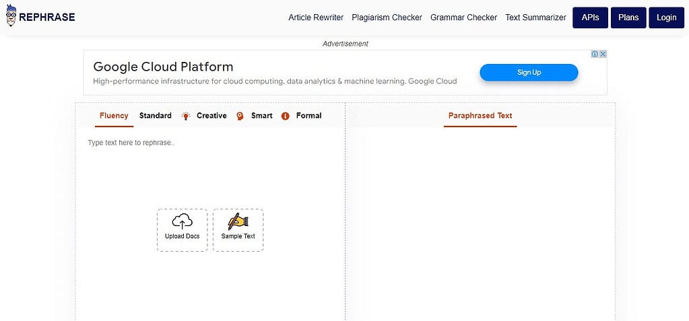This screenshot has height=321, width=689.
Task: Choose the Creative rephrasing mode
Action: 211,116
